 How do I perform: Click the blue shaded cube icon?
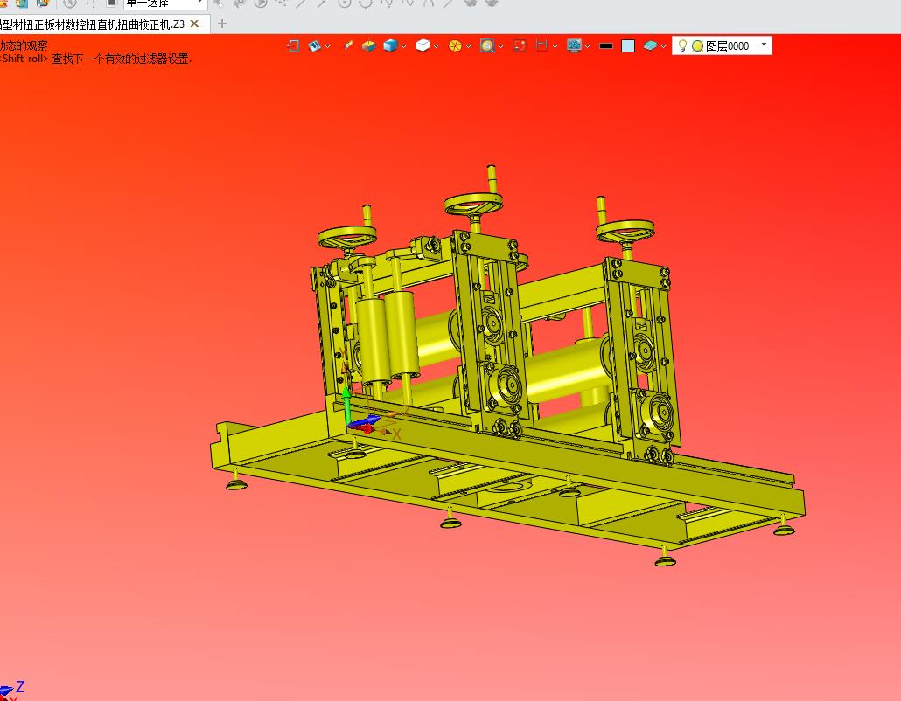(x=389, y=45)
